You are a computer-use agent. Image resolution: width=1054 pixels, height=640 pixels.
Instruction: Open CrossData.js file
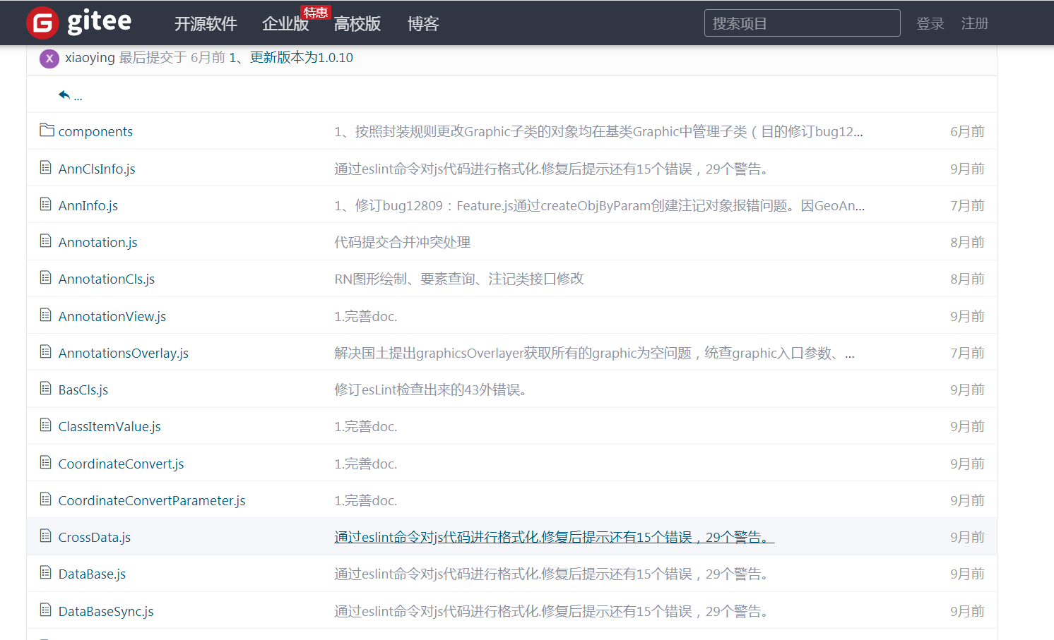tap(95, 538)
